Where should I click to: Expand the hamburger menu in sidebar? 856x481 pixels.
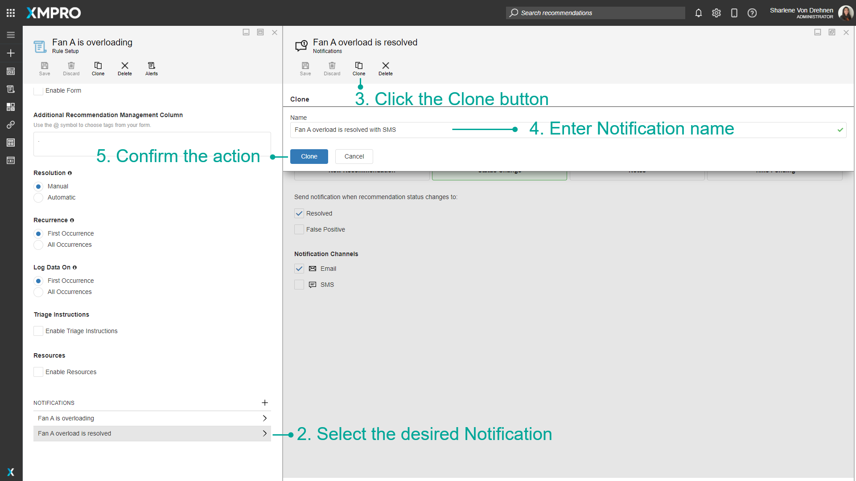click(11, 35)
